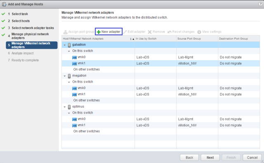264x163 pixels.
Task: Click the vmk0 adapter icon under megatron
Action: click(74, 88)
